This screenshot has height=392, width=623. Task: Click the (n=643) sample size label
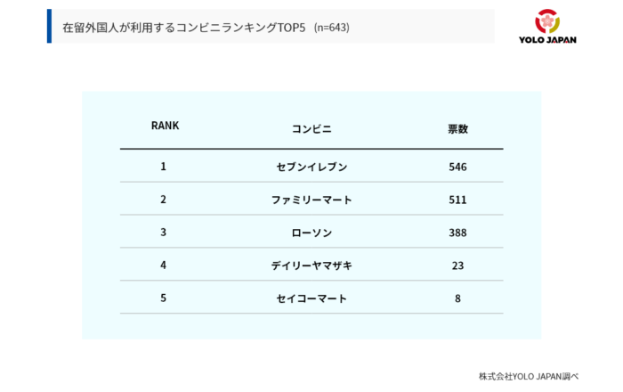[332, 28]
